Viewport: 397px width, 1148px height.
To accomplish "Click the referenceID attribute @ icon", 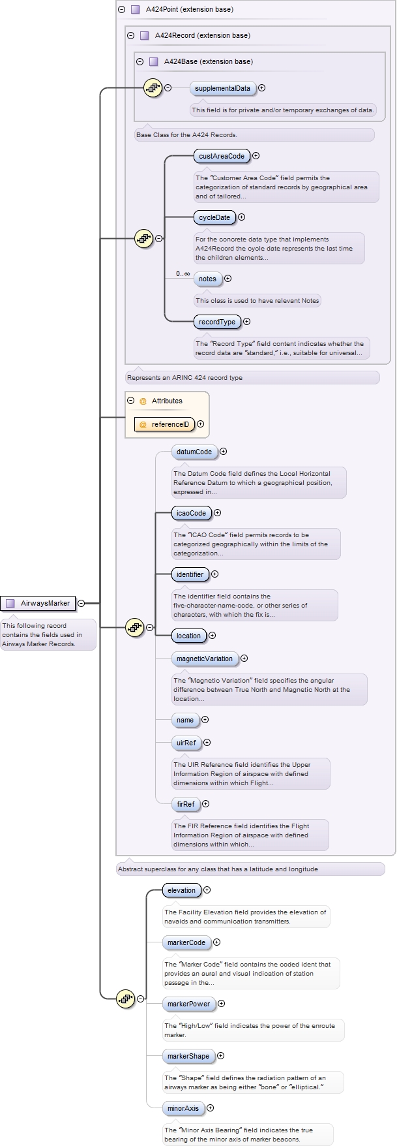I will (143, 424).
